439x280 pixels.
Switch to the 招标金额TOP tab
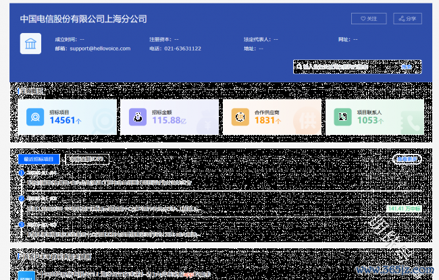pyautogui.click(x=87, y=159)
